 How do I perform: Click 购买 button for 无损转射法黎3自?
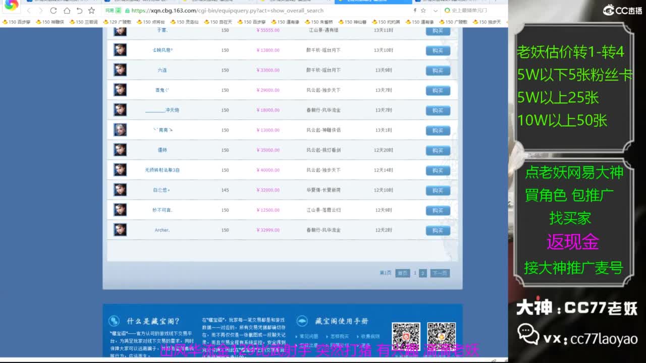[x=438, y=170]
